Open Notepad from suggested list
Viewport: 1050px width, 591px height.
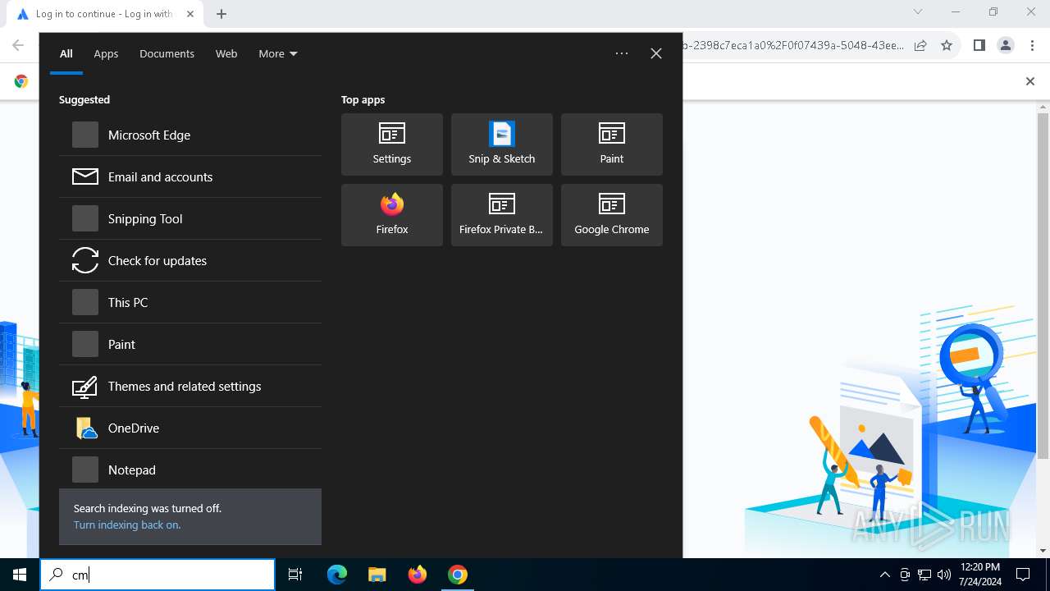tap(190, 470)
